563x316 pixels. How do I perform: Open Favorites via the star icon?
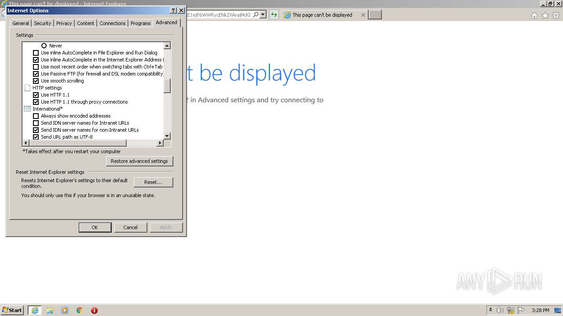545,15
